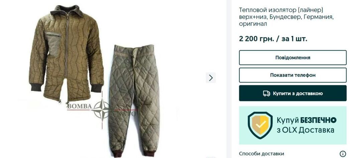Click the NATO compass watermark logo
Viewport: 350px width, 158px height.
point(102,109)
